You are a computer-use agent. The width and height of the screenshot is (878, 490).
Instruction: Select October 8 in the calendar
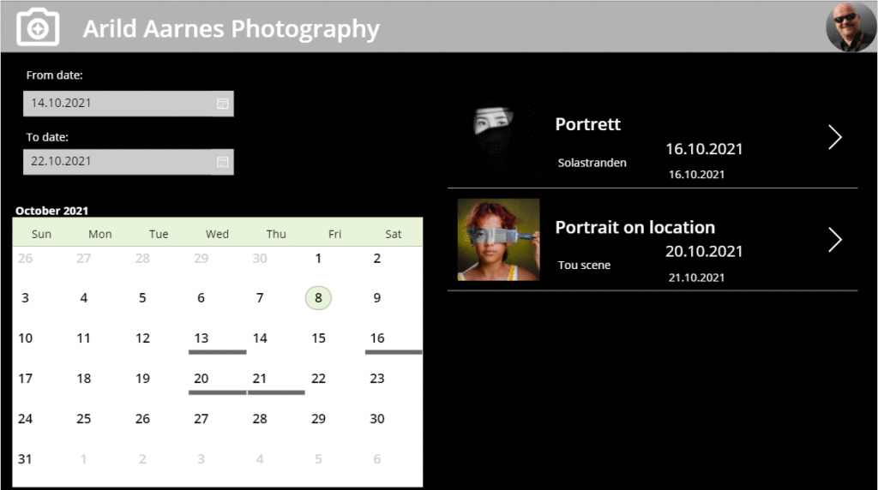318,297
